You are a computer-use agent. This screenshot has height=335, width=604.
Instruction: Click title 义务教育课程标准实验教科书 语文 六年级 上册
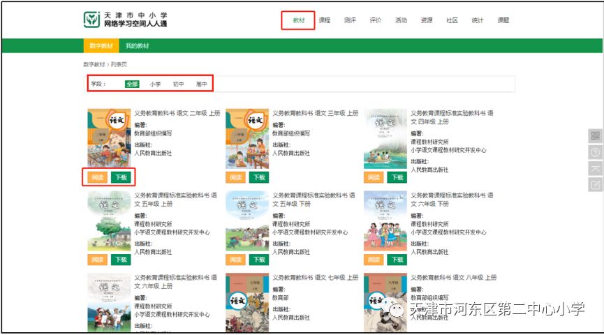176,281
